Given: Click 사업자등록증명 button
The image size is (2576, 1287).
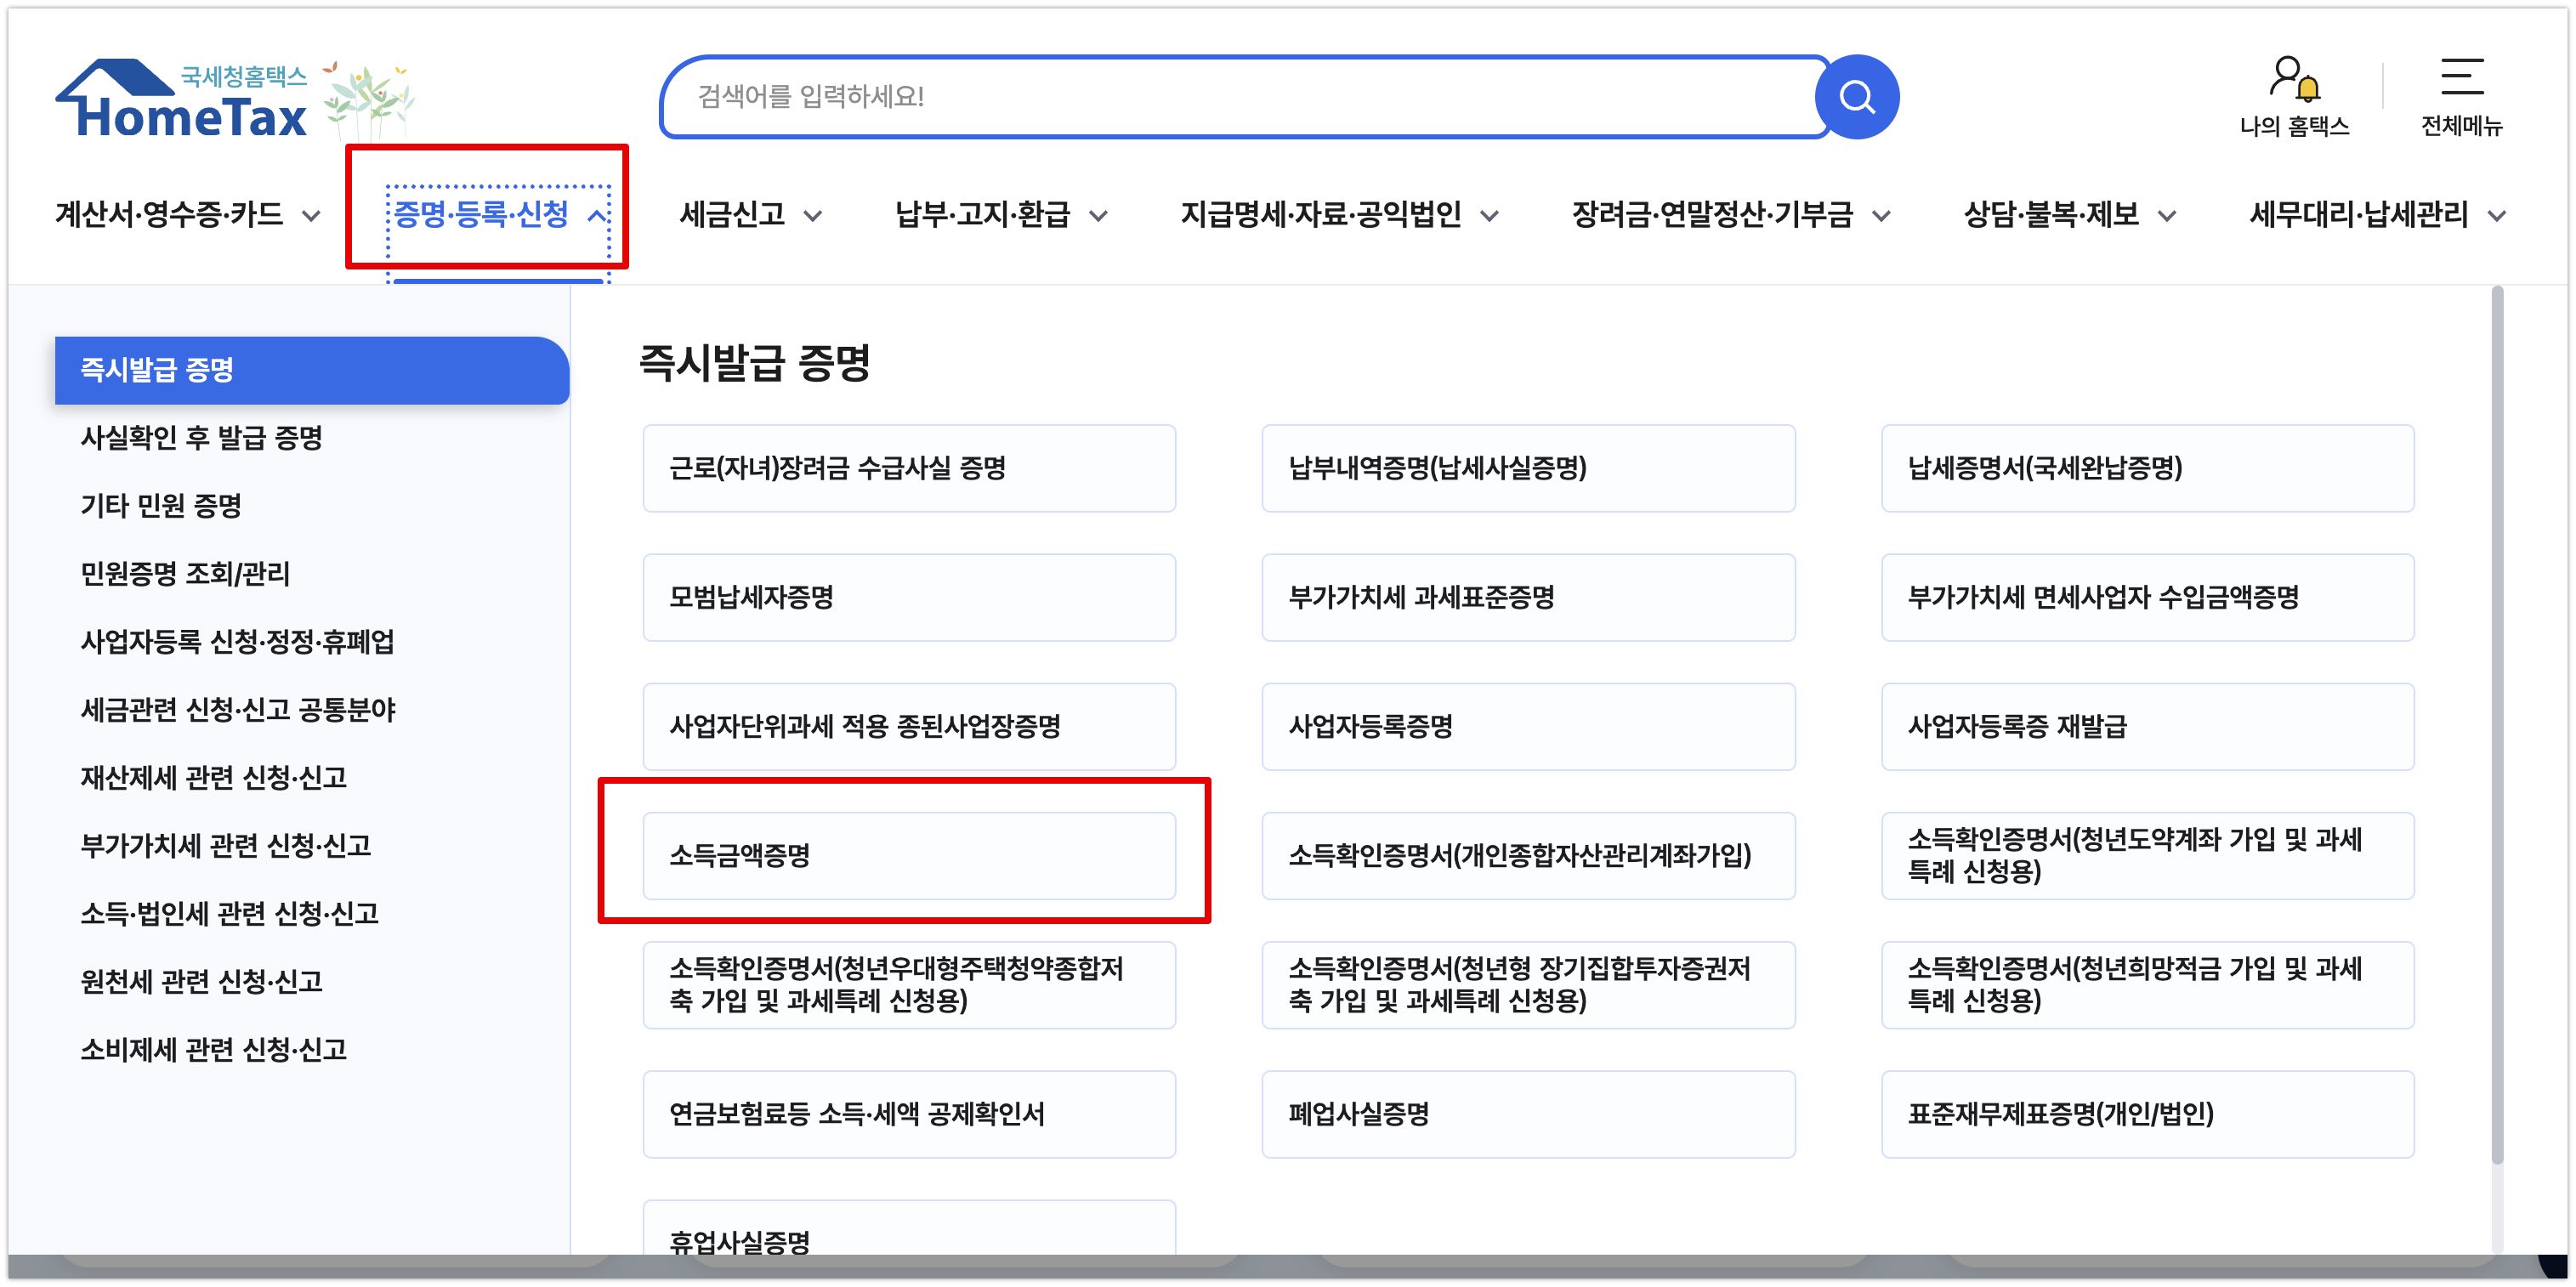Looking at the screenshot, I should coord(1527,727).
